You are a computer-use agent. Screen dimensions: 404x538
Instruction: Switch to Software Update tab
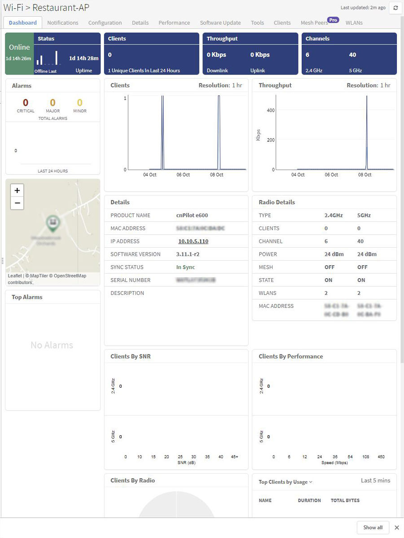click(x=220, y=22)
